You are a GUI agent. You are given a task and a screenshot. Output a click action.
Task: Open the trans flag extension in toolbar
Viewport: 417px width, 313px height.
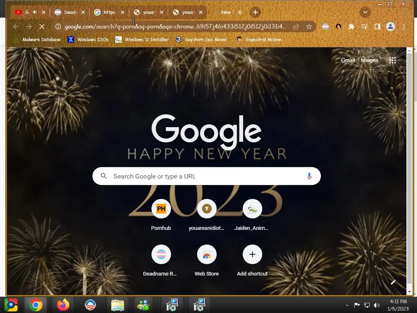pos(325,26)
